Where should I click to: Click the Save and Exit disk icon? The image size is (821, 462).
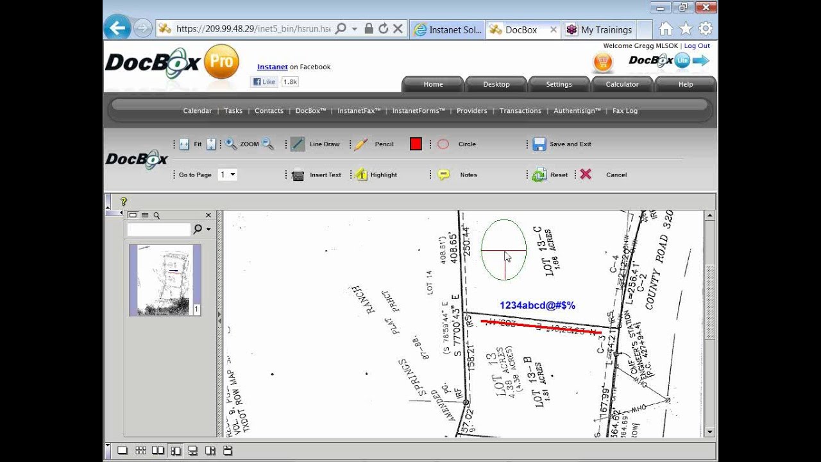click(x=539, y=144)
